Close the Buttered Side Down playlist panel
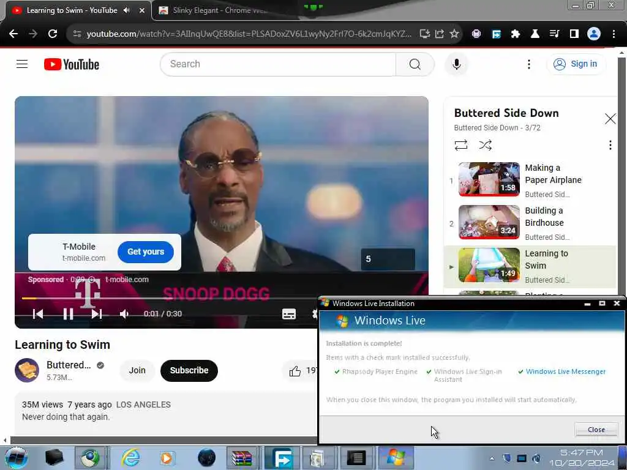The image size is (627, 470). point(610,119)
